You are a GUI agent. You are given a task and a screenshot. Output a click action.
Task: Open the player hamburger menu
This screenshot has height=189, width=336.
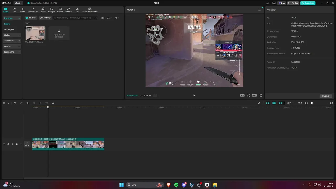pyautogui.click(x=259, y=10)
